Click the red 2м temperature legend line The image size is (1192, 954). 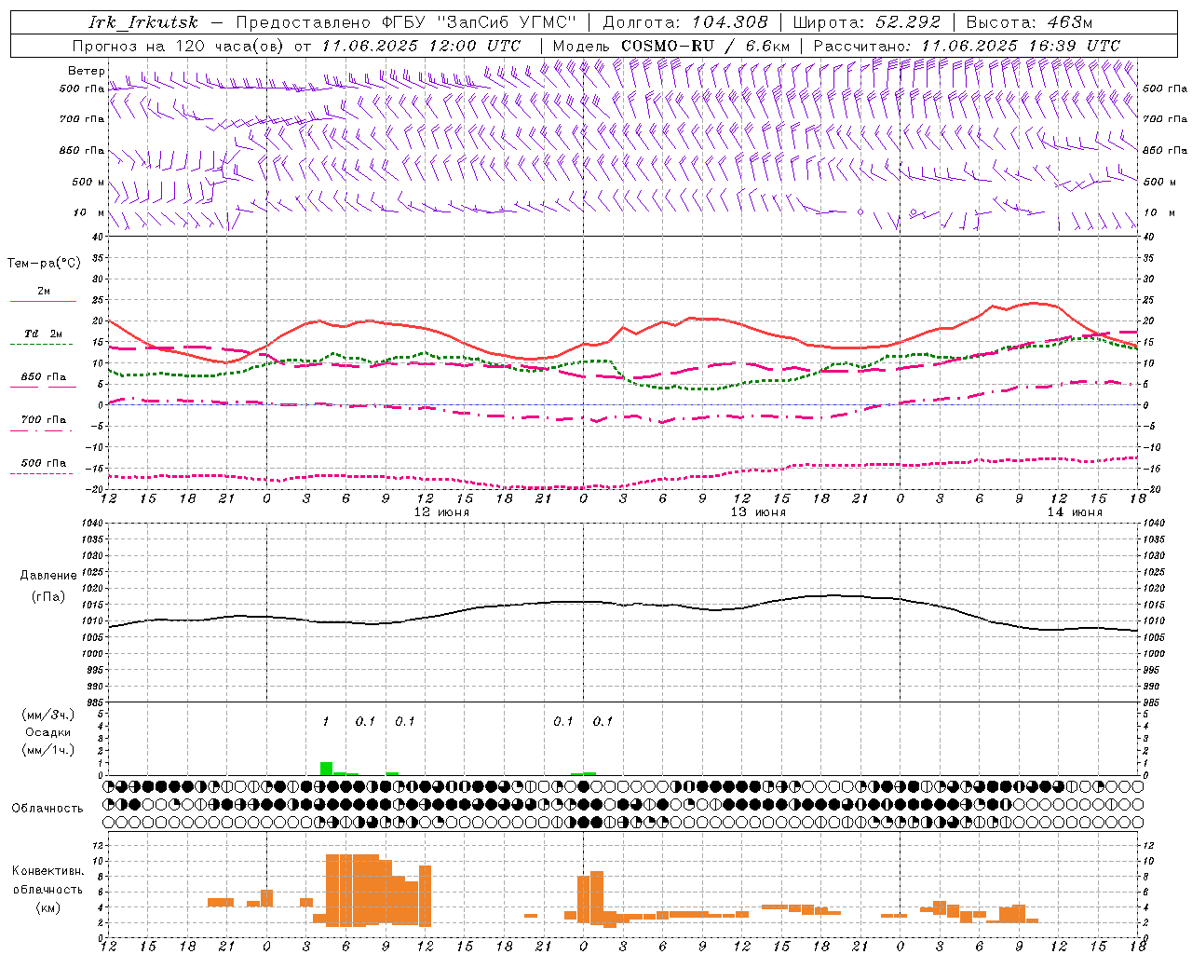coord(43,301)
